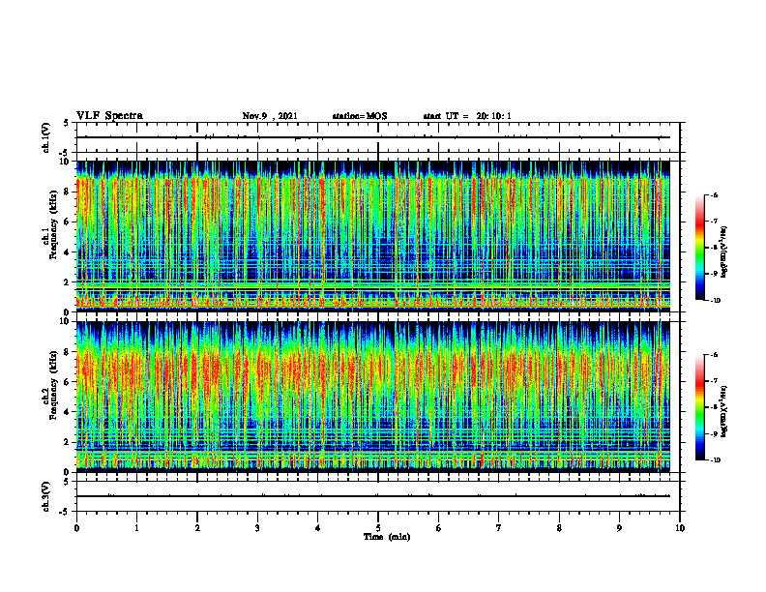Image resolution: width=766 pixels, height=592 pixels.
Task: Click the ch.1 voltage waveform trace
Action: click(373, 137)
